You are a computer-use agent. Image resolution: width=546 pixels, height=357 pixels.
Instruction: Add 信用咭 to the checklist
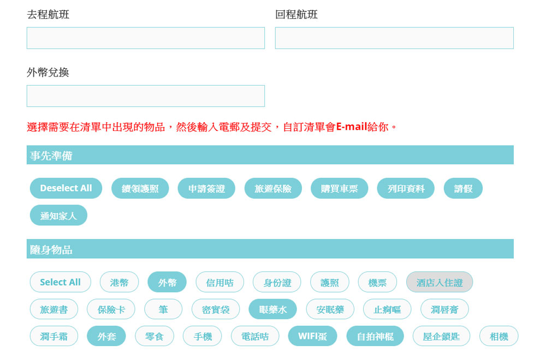tap(219, 282)
